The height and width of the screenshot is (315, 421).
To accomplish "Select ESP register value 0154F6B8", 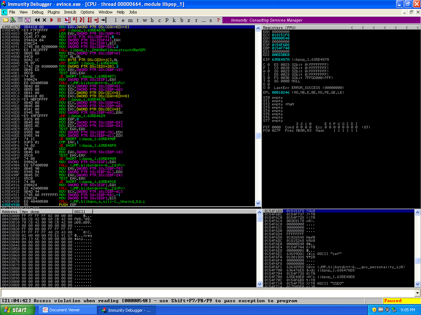I will tap(281, 45).
